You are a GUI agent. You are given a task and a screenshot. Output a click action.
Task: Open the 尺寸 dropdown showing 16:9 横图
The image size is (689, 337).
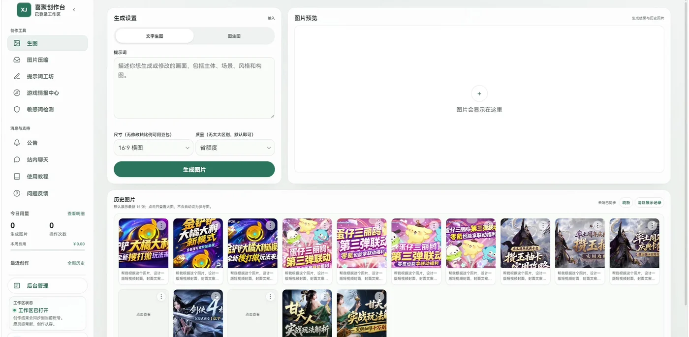154,148
